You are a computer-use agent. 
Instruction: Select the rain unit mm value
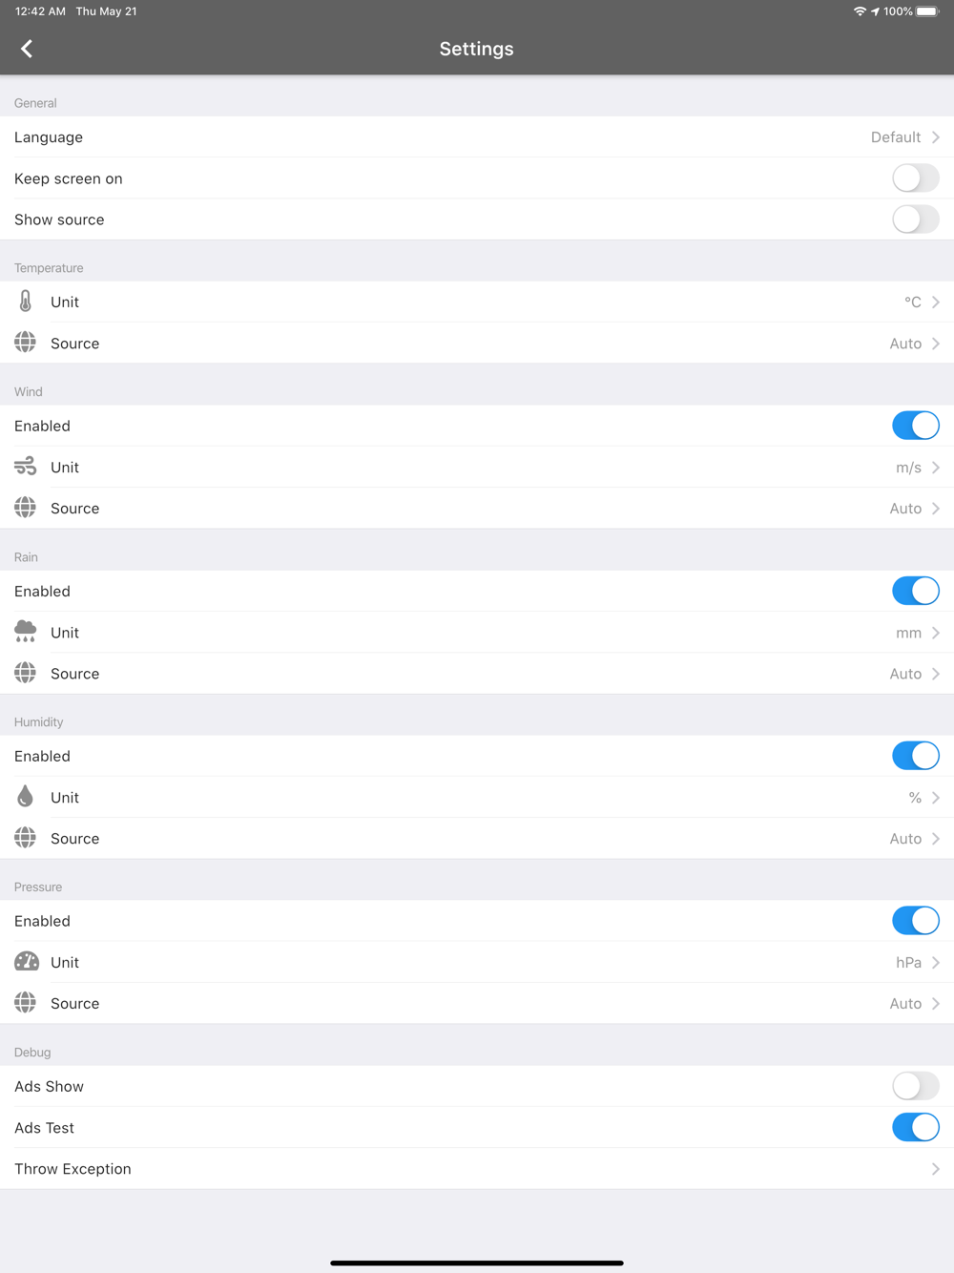(x=908, y=633)
